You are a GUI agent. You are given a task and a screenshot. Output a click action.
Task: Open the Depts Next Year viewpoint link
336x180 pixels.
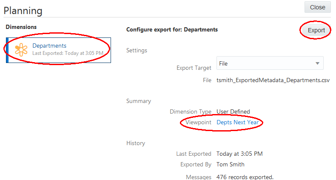click(237, 123)
